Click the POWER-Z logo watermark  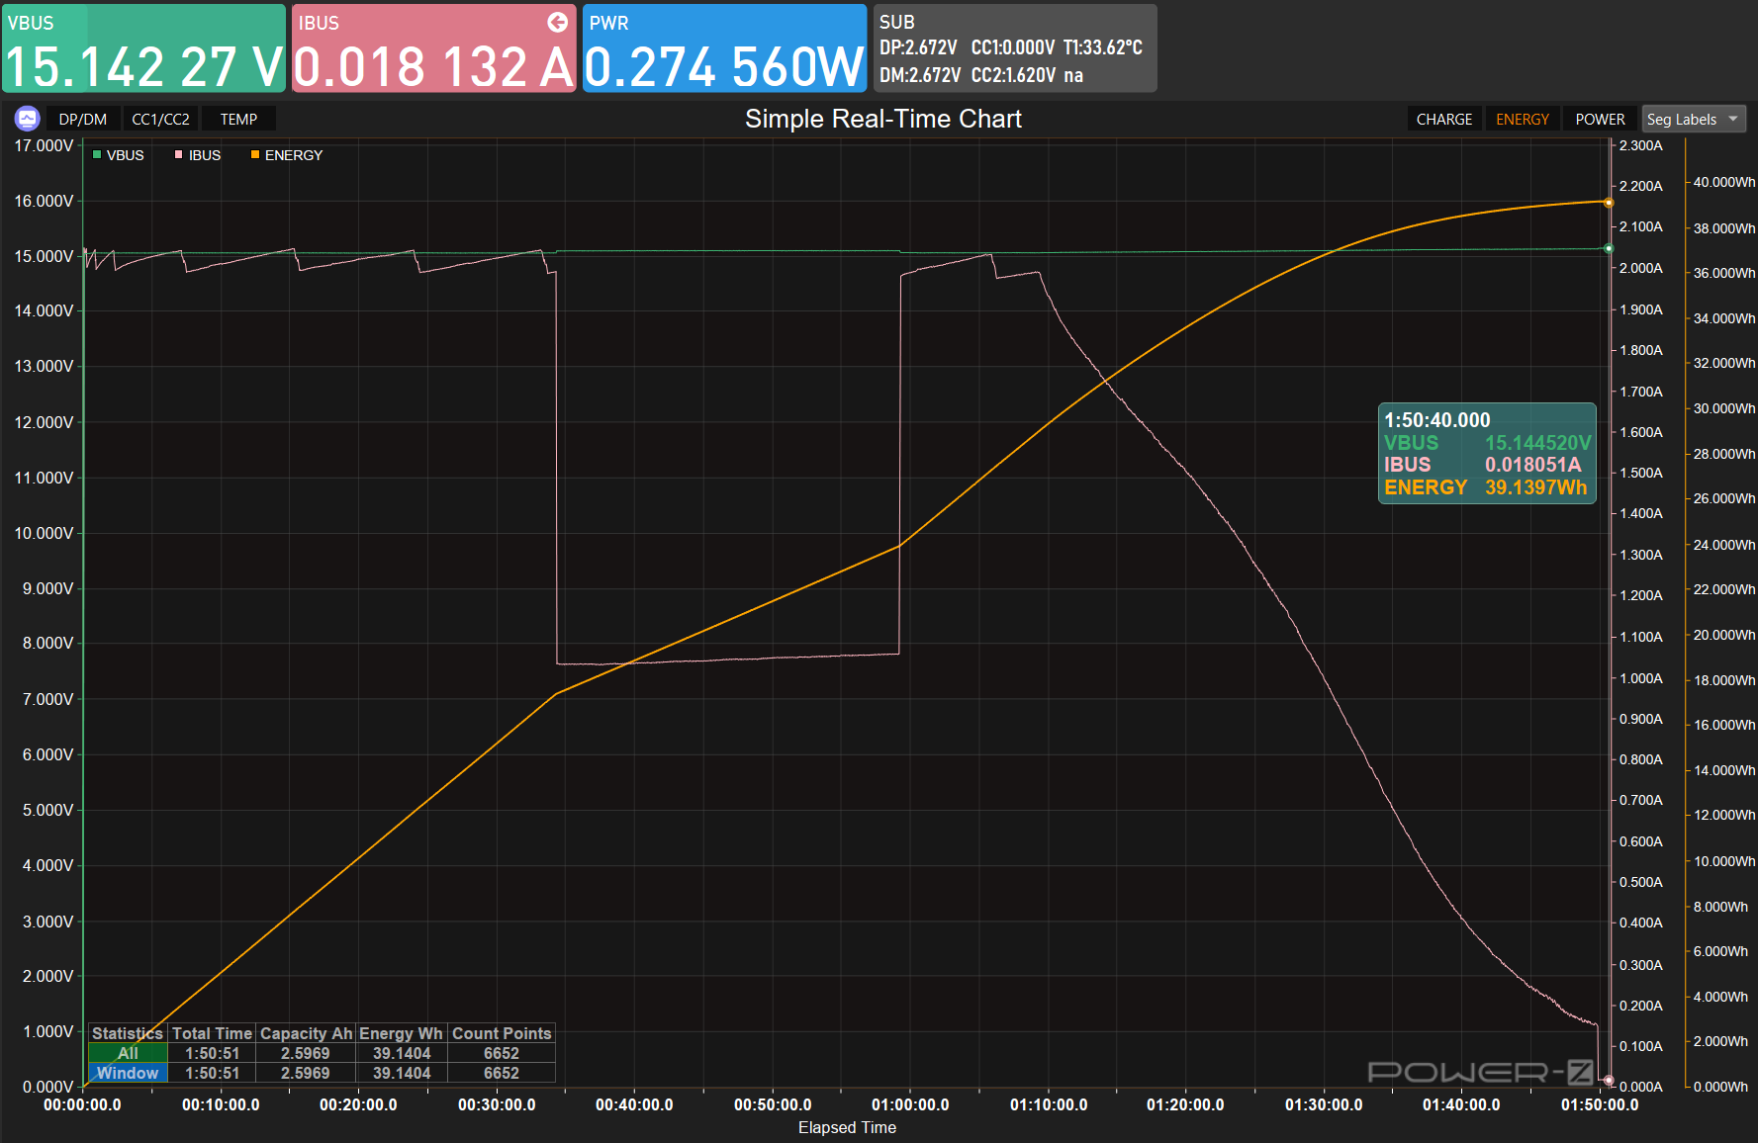pyautogui.click(x=1480, y=1072)
